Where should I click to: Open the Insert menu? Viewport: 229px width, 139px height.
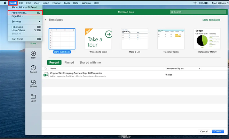46,3
